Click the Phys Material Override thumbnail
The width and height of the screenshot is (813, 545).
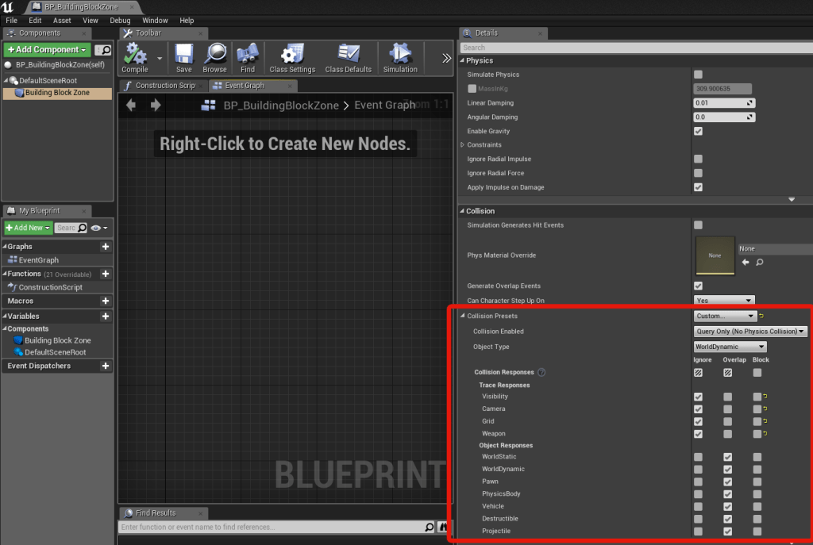715,255
